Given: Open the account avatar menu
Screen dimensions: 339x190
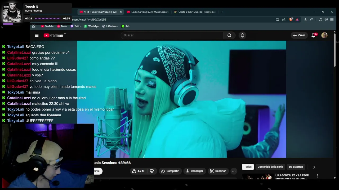Looking at the screenshot, I should [324, 35].
